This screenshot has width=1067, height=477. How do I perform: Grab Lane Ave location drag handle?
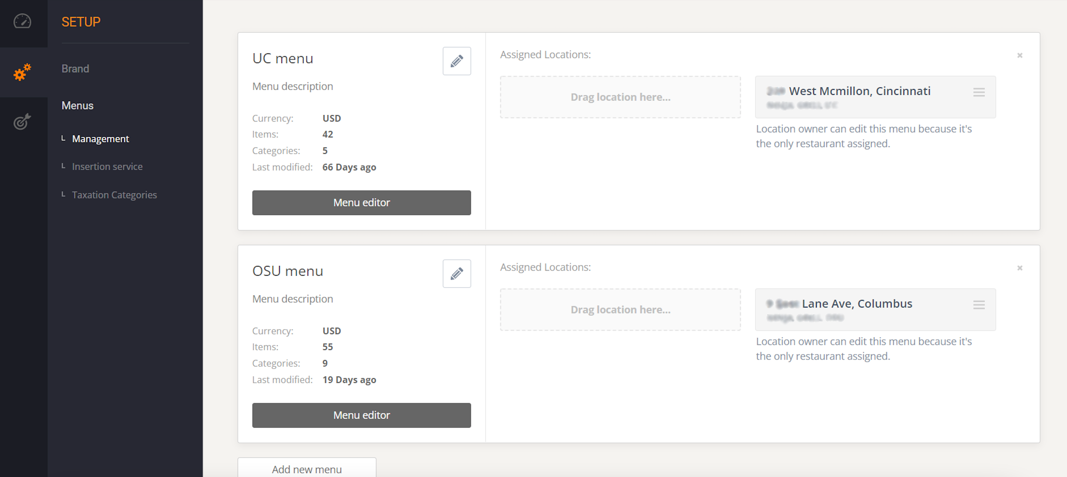[979, 305]
